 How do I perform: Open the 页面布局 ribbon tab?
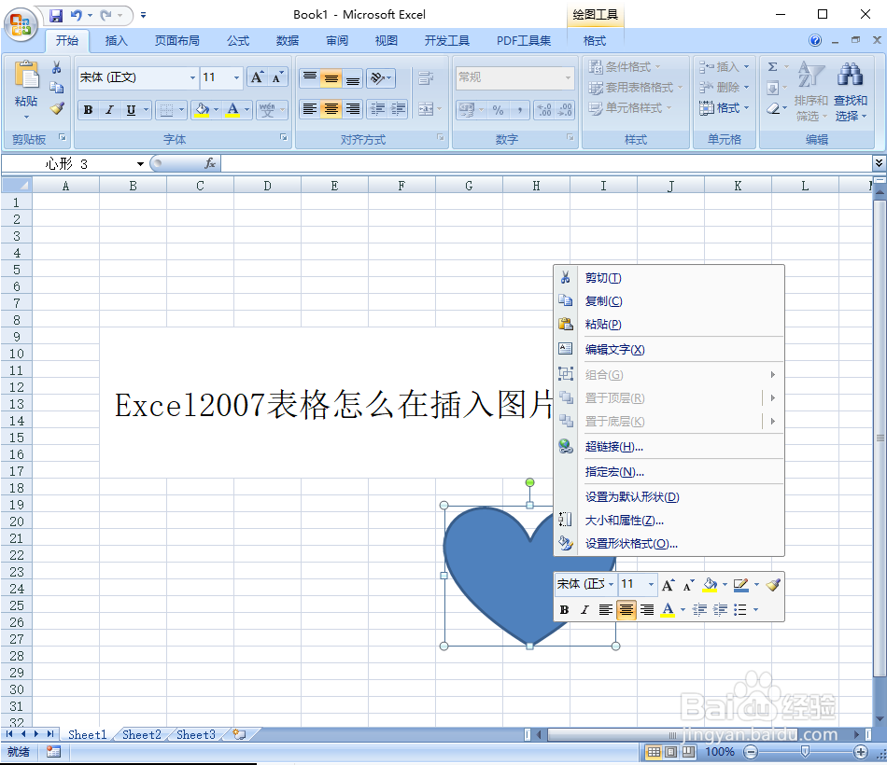point(177,41)
